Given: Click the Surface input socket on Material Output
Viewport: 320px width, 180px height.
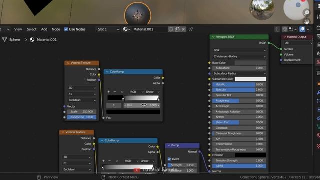Looking at the screenshot, I should pyautogui.click(x=281, y=49).
